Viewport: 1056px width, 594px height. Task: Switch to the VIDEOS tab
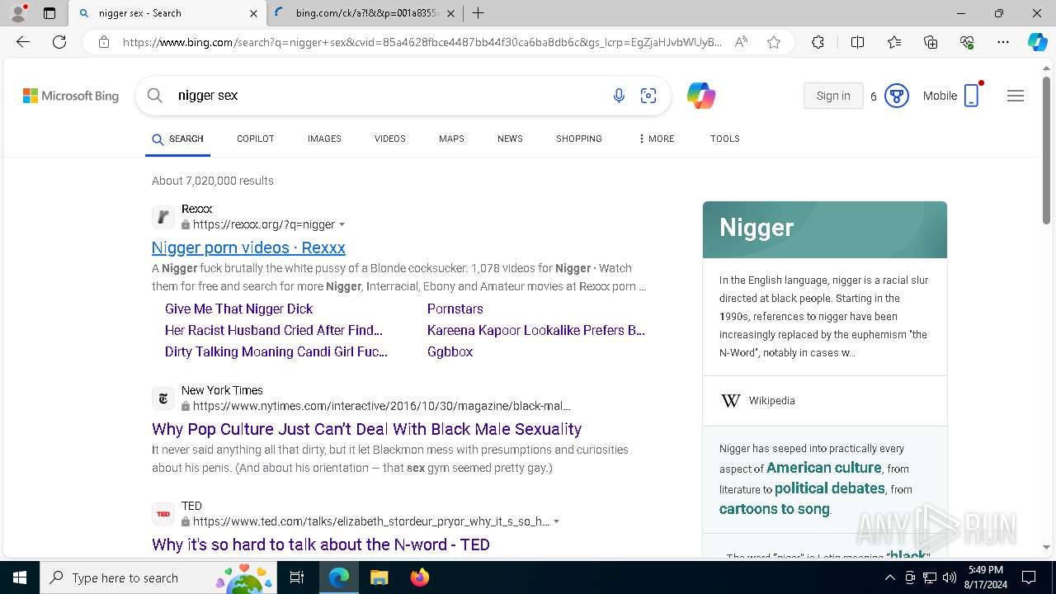pyautogui.click(x=390, y=139)
